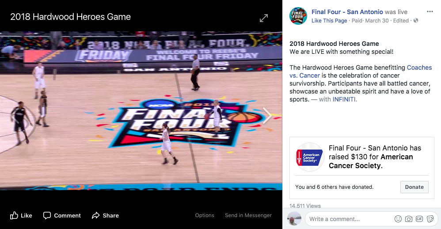Viewport: 441px width, 229px height.
Task: Open the Comment action under video
Action: click(x=62, y=215)
